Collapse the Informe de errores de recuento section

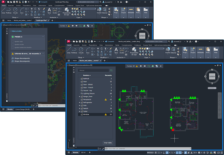tap(43, 54)
